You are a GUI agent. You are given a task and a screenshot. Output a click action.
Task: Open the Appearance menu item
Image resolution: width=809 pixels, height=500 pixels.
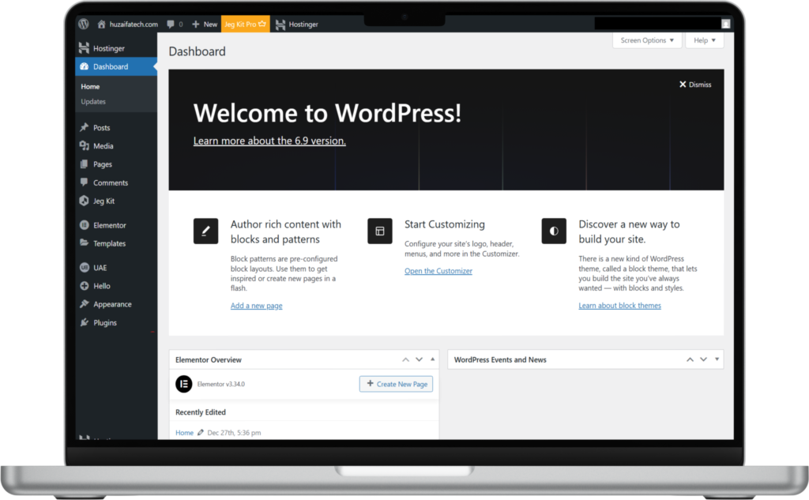click(x=117, y=304)
